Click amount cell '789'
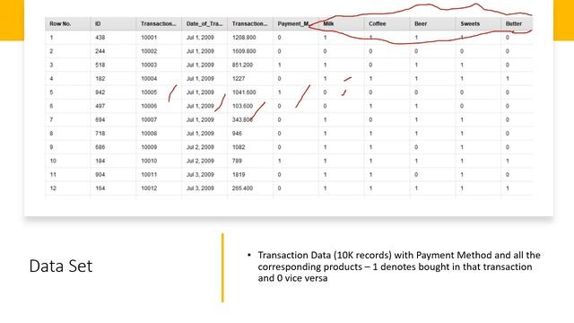Image resolution: width=574 pixels, height=323 pixels. coord(237,161)
